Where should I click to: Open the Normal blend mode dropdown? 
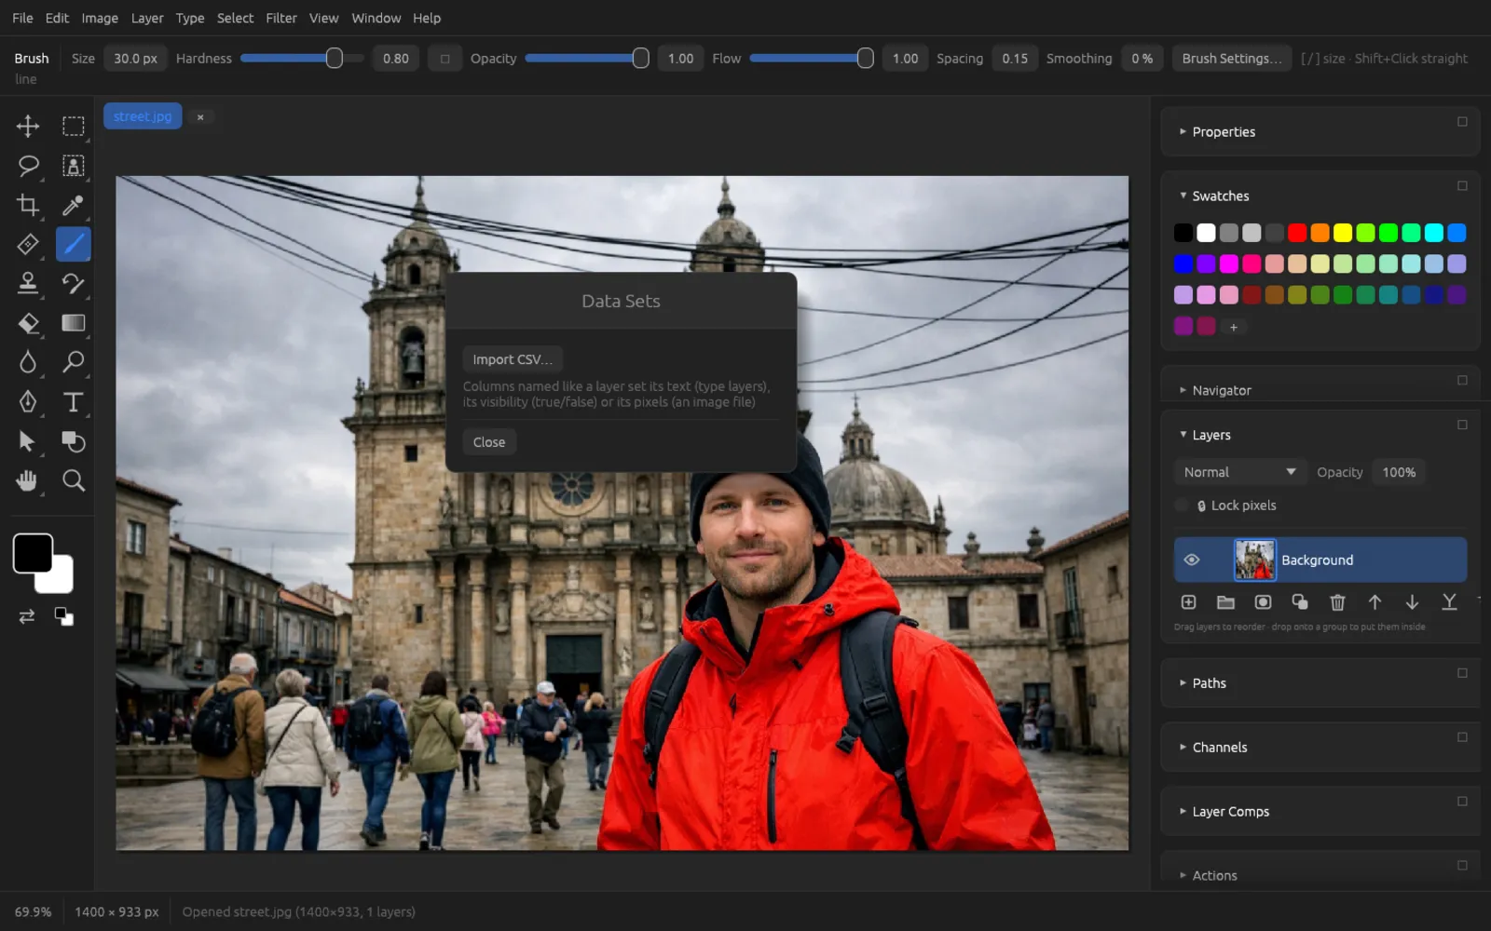[x=1239, y=472]
